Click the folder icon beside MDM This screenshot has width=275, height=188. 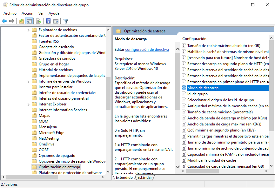(x=34, y=121)
